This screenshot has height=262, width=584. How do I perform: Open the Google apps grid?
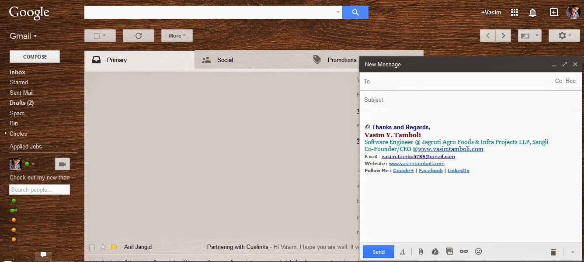(x=514, y=12)
